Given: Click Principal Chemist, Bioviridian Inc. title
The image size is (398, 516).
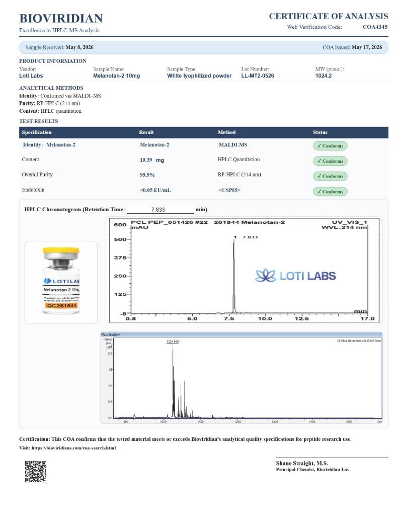Looking at the screenshot, I should [312, 470].
